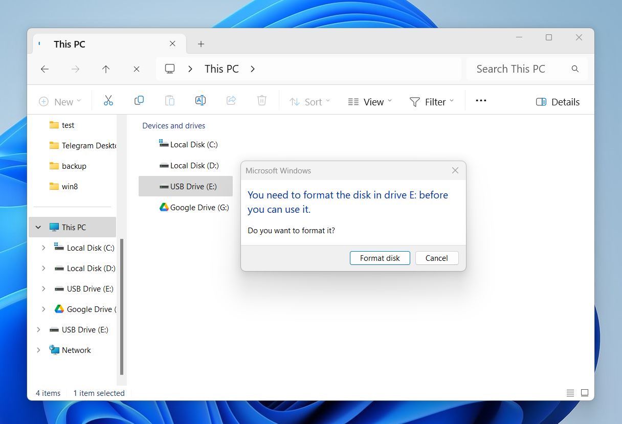Select the Rename icon in the toolbar

pos(201,100)
